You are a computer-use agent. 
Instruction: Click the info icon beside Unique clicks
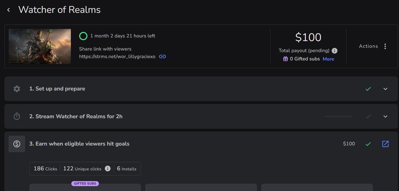point(107,168)
